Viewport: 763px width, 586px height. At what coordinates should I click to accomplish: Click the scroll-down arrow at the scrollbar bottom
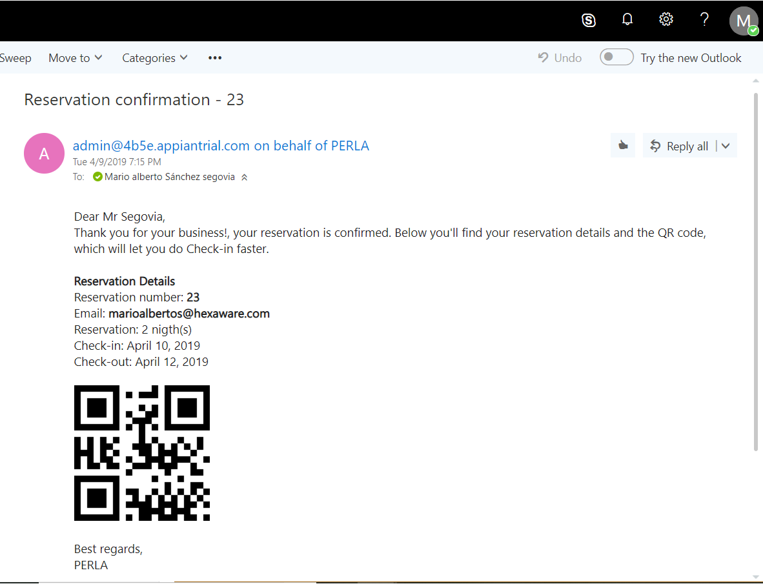pos(755,577)
